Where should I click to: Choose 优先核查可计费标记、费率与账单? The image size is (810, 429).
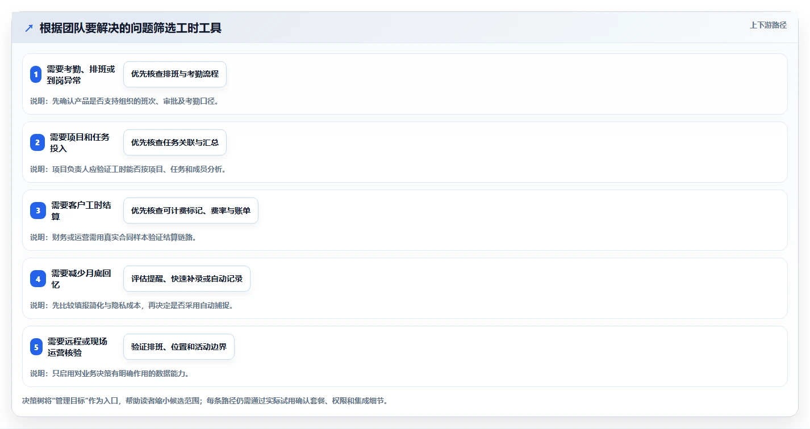[x=191, y=211]
